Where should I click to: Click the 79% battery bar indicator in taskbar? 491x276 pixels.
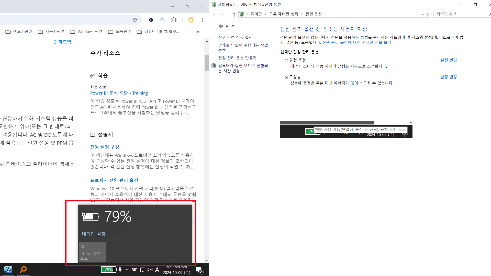pyautogui.click(x=109, y=270)
